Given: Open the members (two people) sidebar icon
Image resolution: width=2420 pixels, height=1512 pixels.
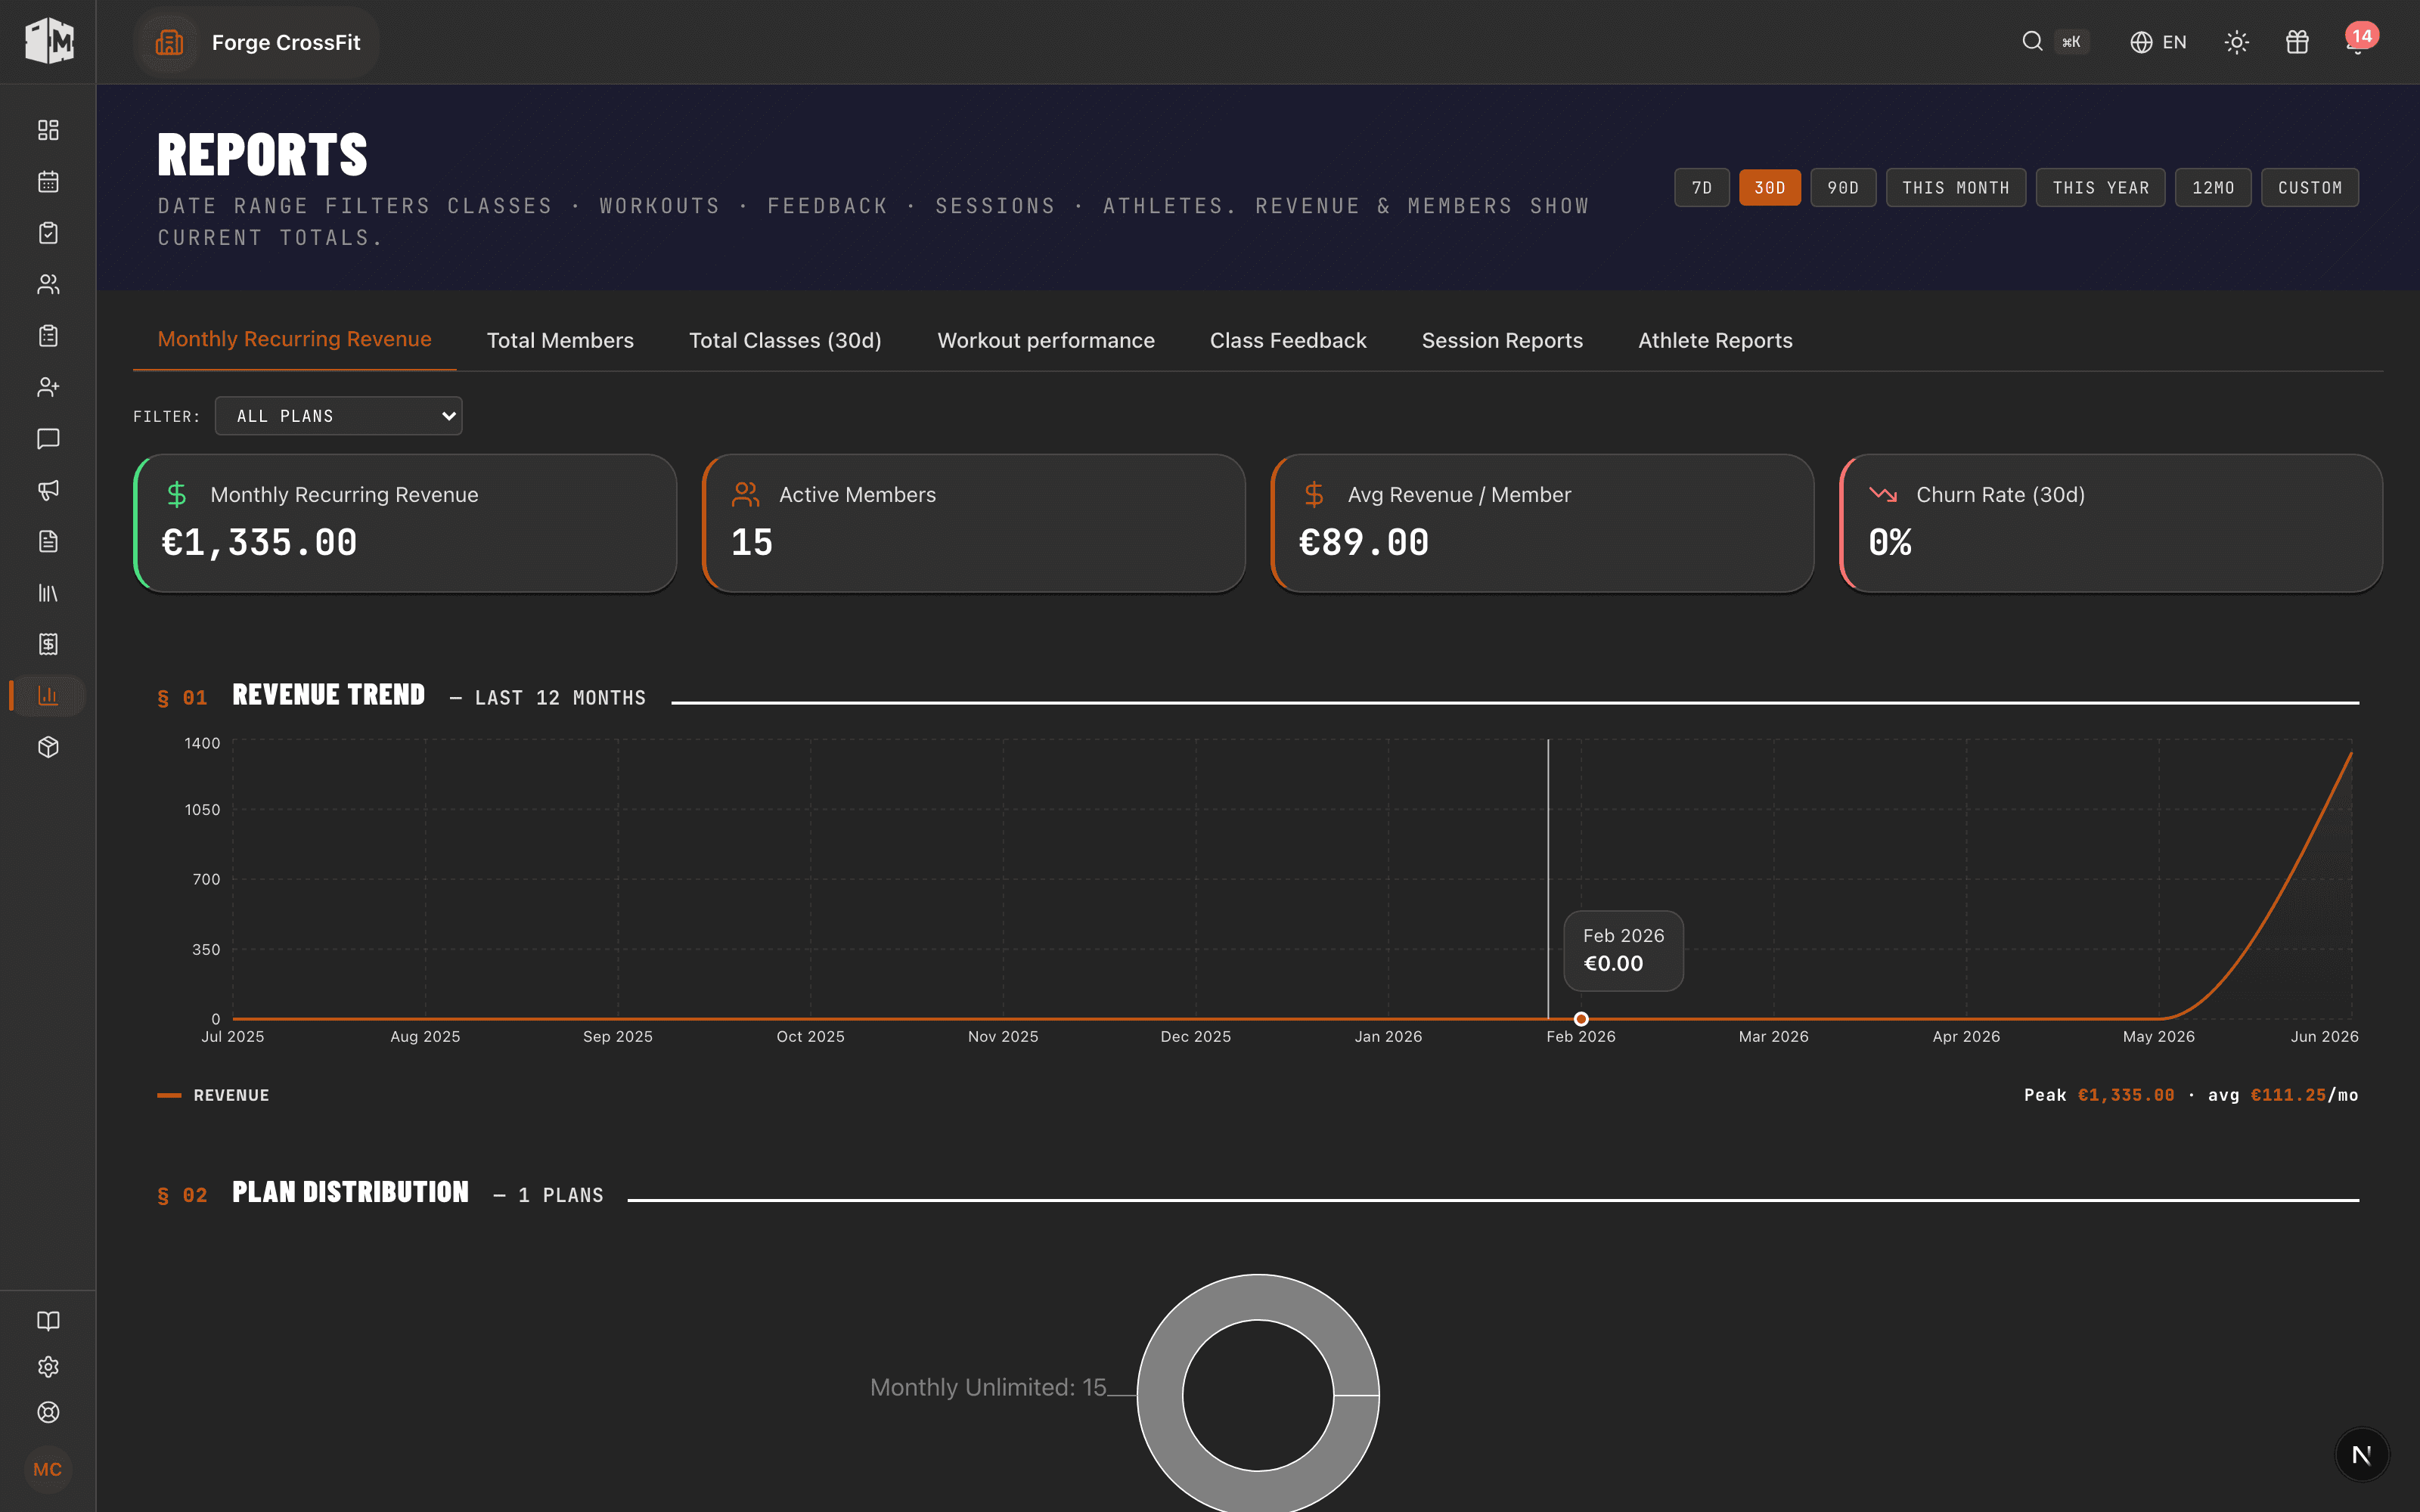Looking at the screenshot, I should tap(48, 284).
